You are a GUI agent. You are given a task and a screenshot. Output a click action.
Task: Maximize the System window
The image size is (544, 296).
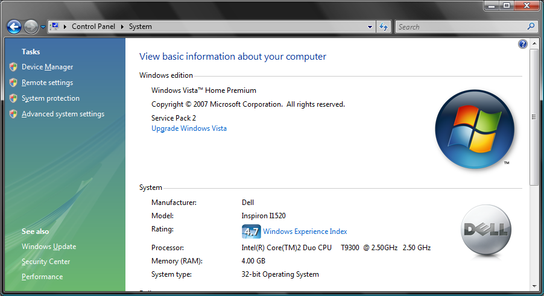click(507, 5)
